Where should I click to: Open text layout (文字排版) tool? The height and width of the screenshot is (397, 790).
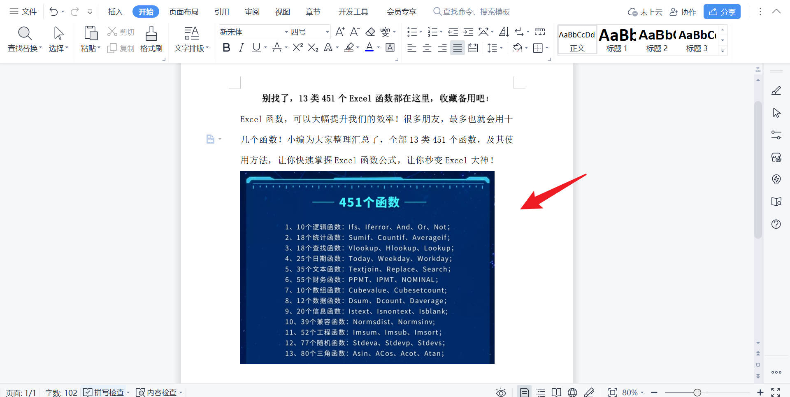[x=191, y=39]
